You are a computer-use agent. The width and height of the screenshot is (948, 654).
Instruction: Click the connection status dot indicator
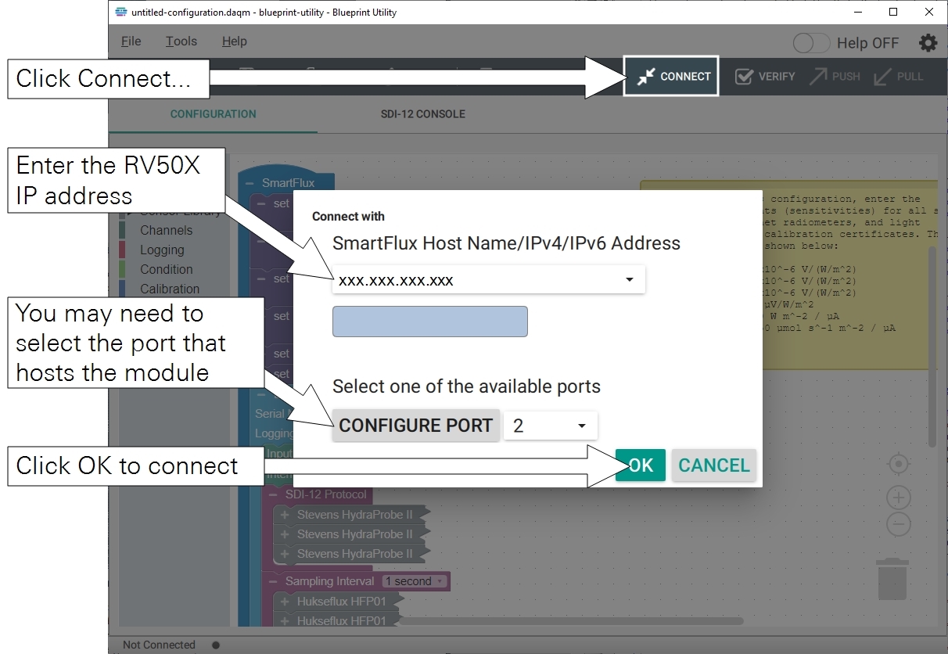(x=216, y=645)
